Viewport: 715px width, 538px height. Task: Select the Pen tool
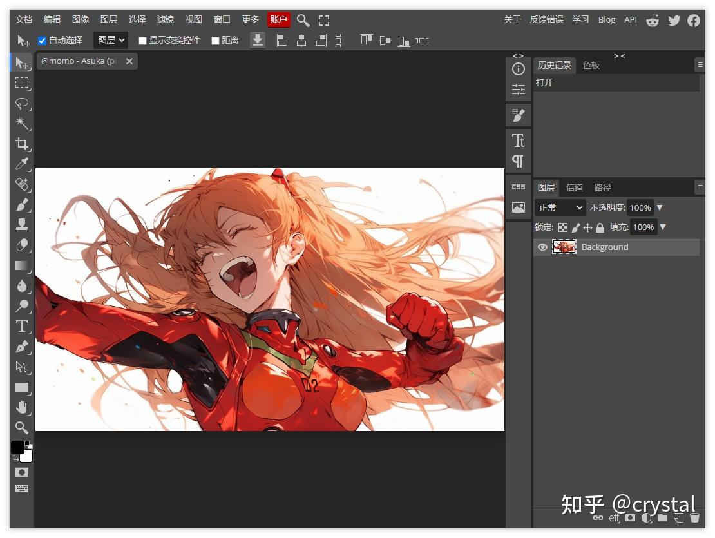[21, 347]
